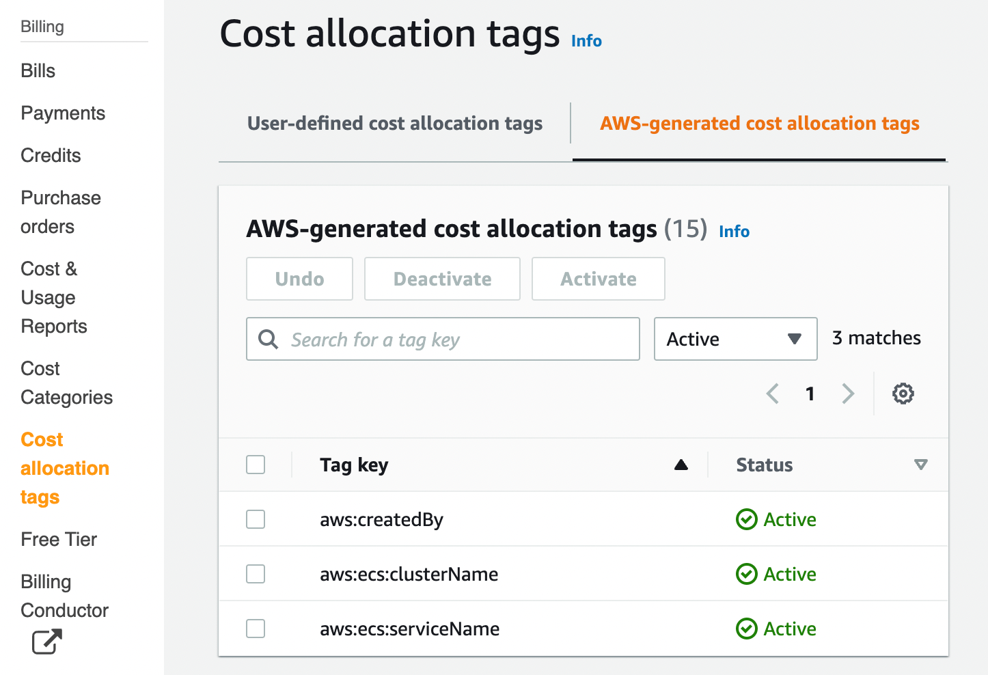Open Billing Conductor external link icon
Image resolution: width=988 pixels, height=675 pixels.
pyautogui.click(x=46, y=642)
